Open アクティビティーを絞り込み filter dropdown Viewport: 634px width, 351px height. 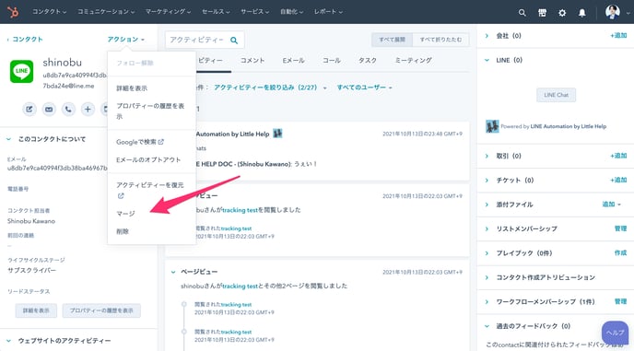click(270, 88)
